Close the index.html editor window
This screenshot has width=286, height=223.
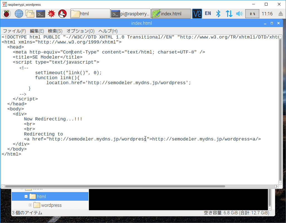[x=278, y=23]
